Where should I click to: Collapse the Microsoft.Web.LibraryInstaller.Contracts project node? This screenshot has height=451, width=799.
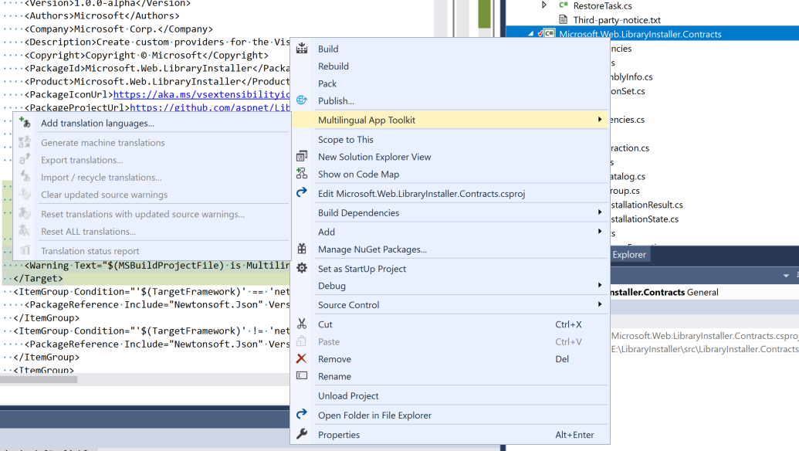(x=531, y=34)
